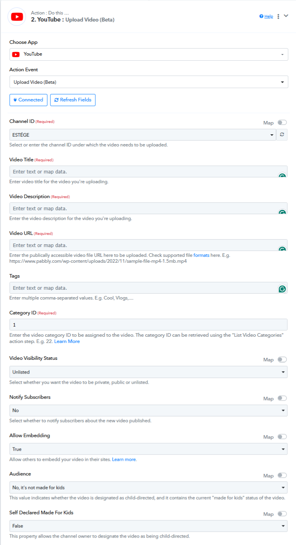Toggle the Map switch for Audience
The height and width of the screenshot is (545, 296).
[x=282, y=475]
